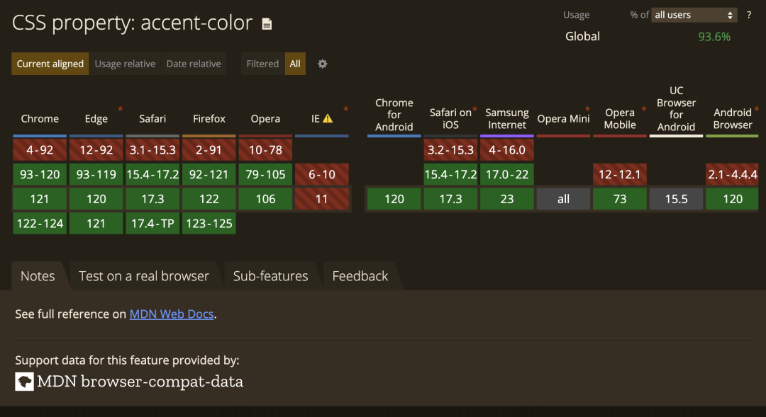
Task: Switch to the Feedback tab
Action: [360, 276]
